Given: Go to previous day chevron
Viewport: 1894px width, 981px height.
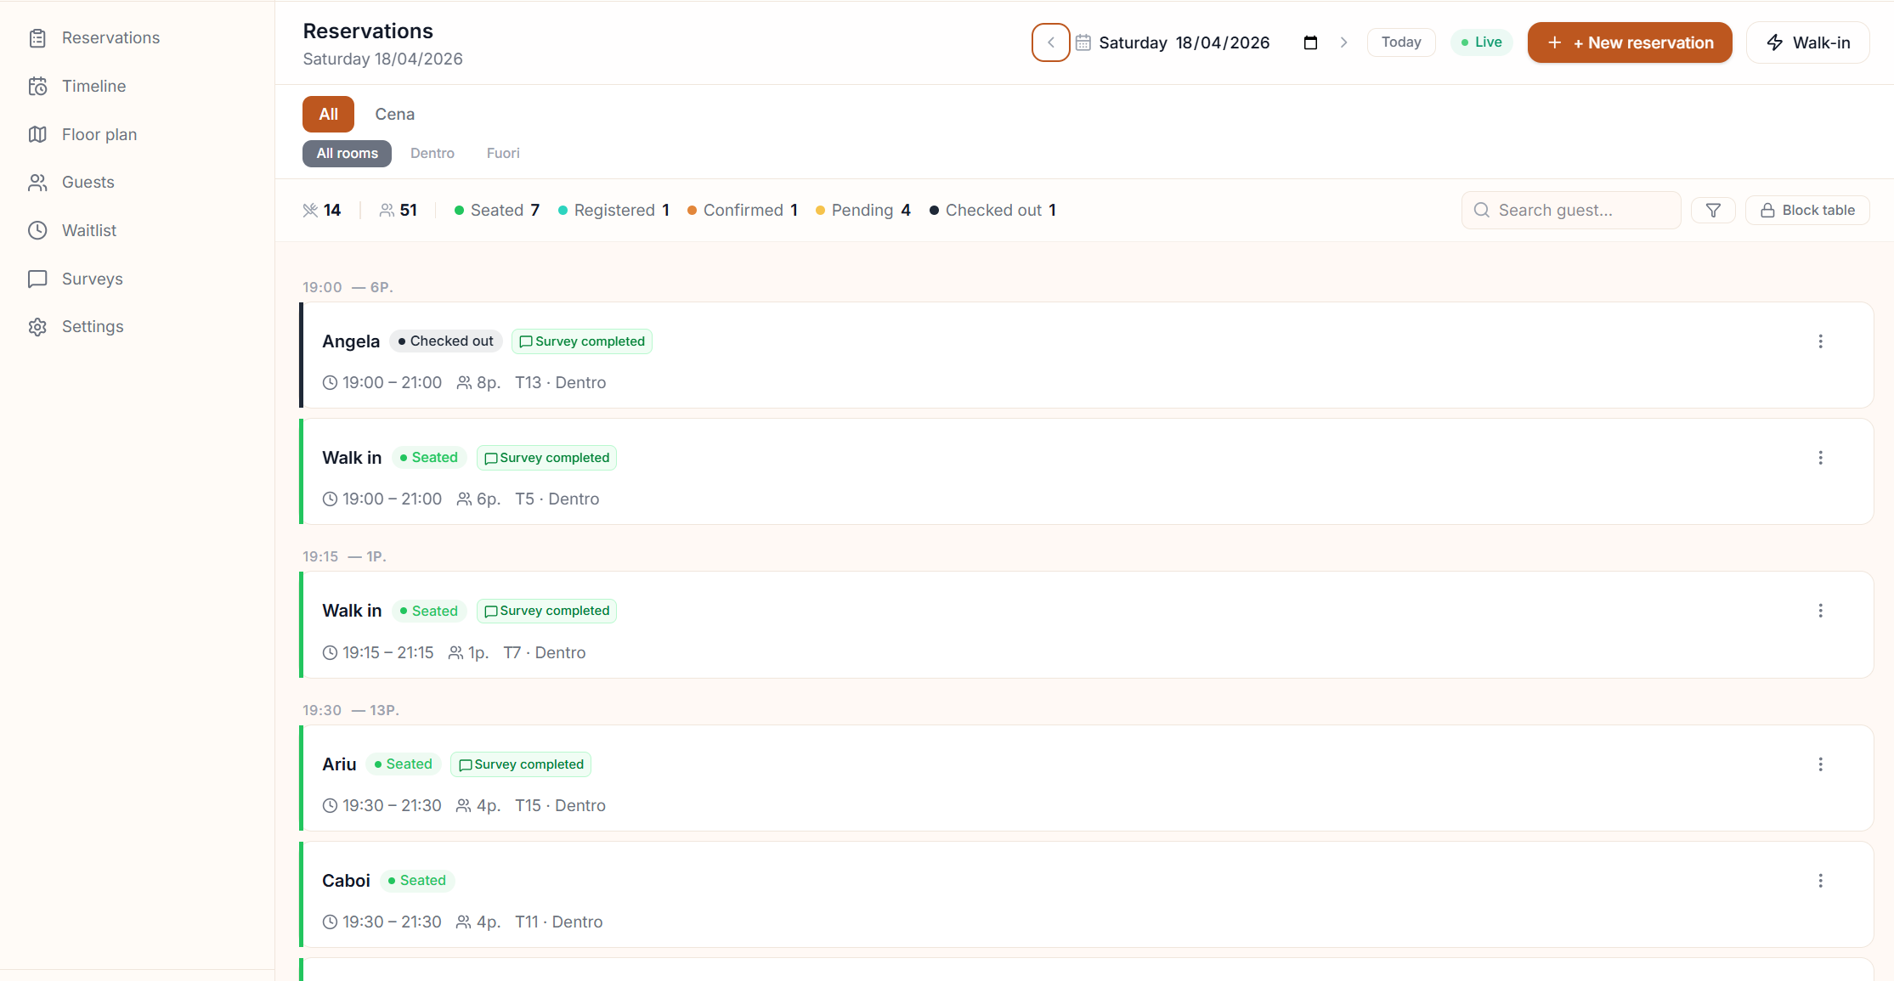Looking at the screenshot, I should click(x=1050, y=42).
